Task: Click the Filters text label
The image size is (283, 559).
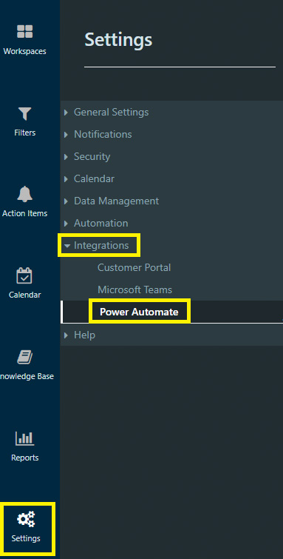Action: (x=25, y=133)
